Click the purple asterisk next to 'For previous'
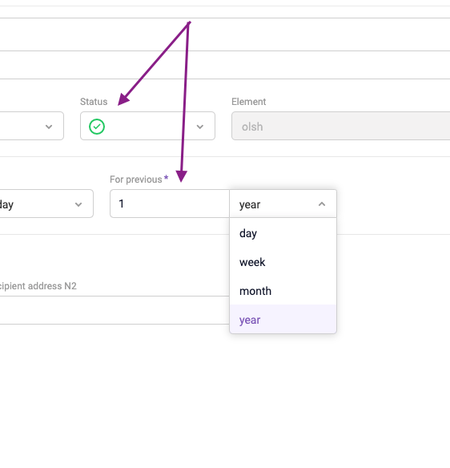 click(166, 178)
